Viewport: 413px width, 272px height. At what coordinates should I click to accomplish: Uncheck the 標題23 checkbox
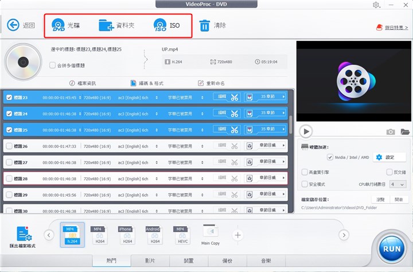(9, 98)
